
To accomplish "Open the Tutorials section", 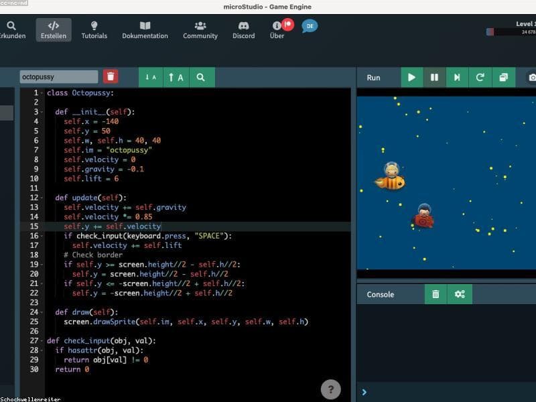I will click(94, 30).
